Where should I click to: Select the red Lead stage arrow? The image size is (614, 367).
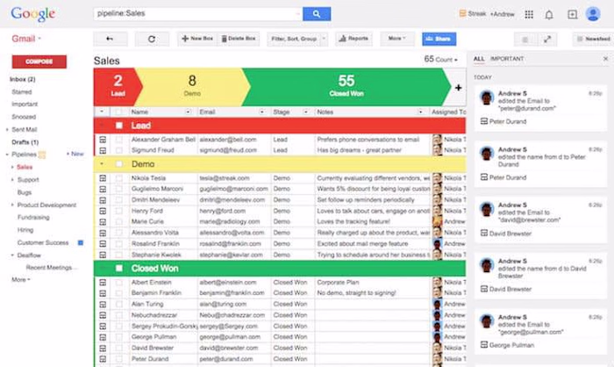pyautogui.click(x=118, y=87)
